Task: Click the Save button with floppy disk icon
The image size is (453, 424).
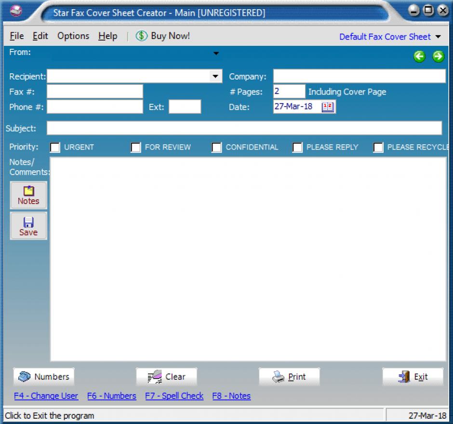Action: pyautogui.click(x=28, y=226)
